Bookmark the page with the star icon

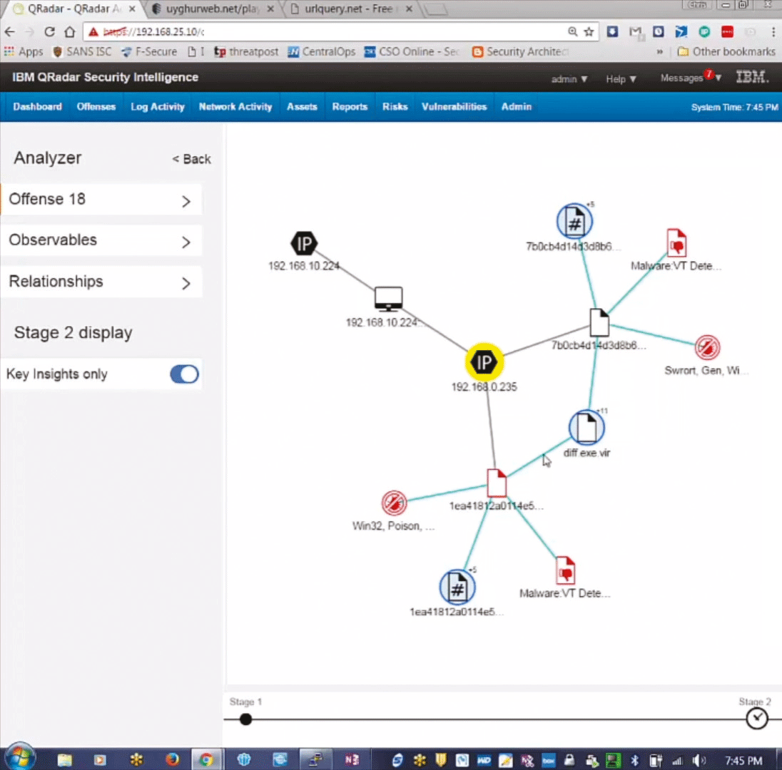click(x=589, y=32)
